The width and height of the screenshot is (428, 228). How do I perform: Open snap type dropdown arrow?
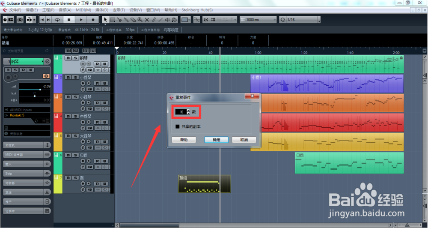235,20
